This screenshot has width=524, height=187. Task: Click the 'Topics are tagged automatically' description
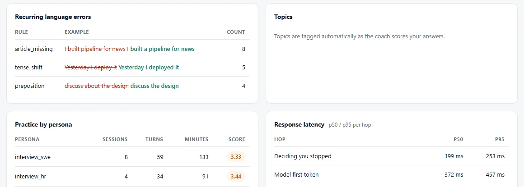pyautogui.click(x=359, y=36)
